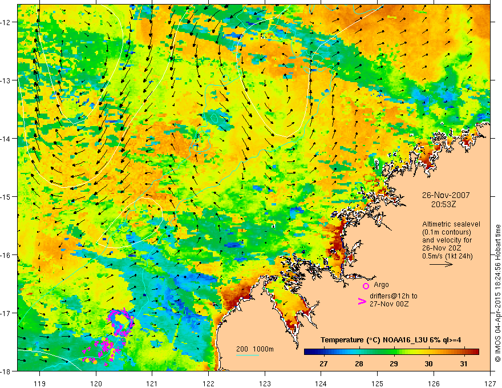Click the magenta Argo circle legend symbol
The height and width of the screenshot is (388, 502).
point(366,286)
